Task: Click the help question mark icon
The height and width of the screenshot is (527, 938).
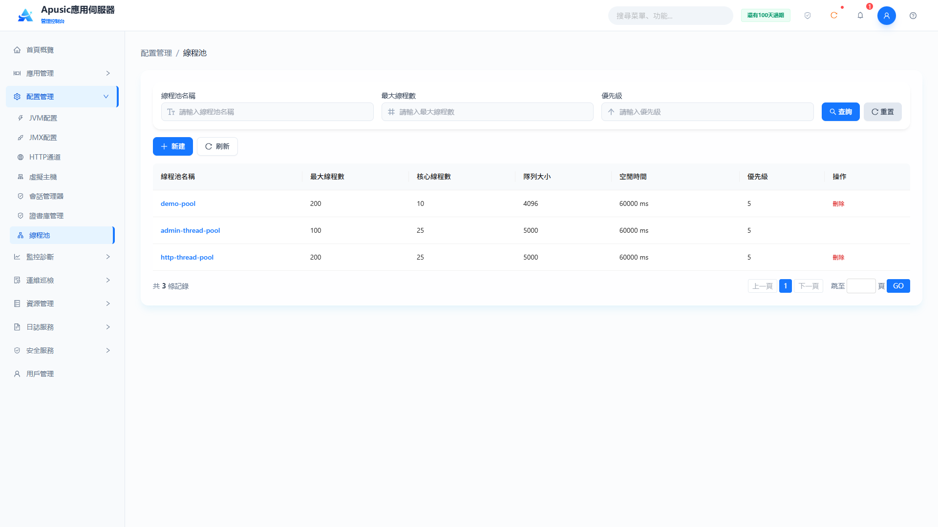Action: 913,16
